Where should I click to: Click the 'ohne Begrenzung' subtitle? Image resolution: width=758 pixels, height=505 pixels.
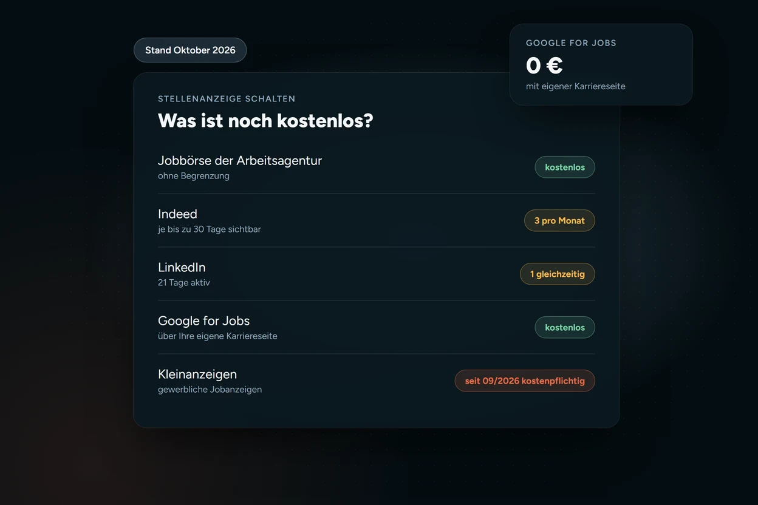click(x=194, y=176)
